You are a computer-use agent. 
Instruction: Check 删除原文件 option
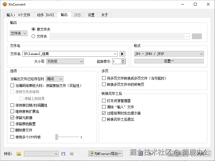coord(12,130)
